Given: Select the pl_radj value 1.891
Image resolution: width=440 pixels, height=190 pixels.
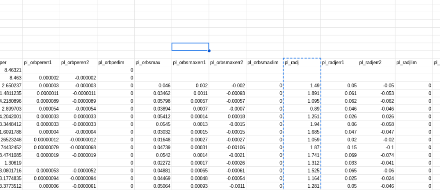Looking at the screenshot, I should point(302,93).
